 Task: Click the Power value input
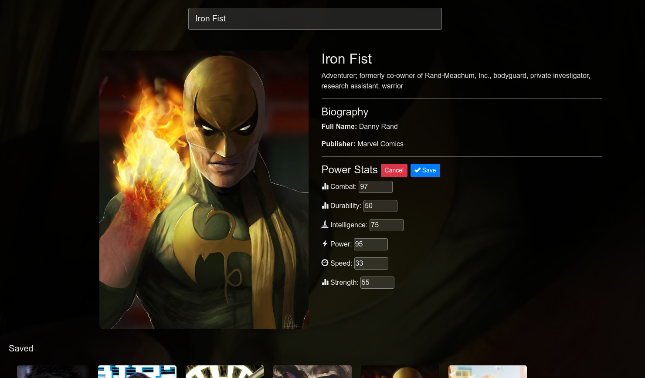tap(370, 244)
